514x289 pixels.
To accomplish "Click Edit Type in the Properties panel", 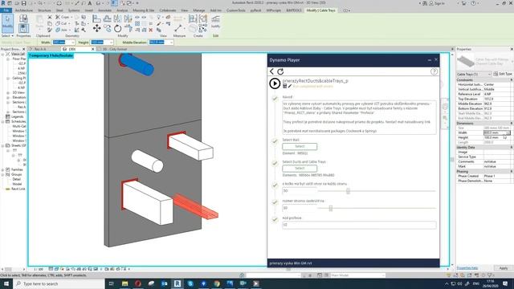I will (x=503, y=74).
